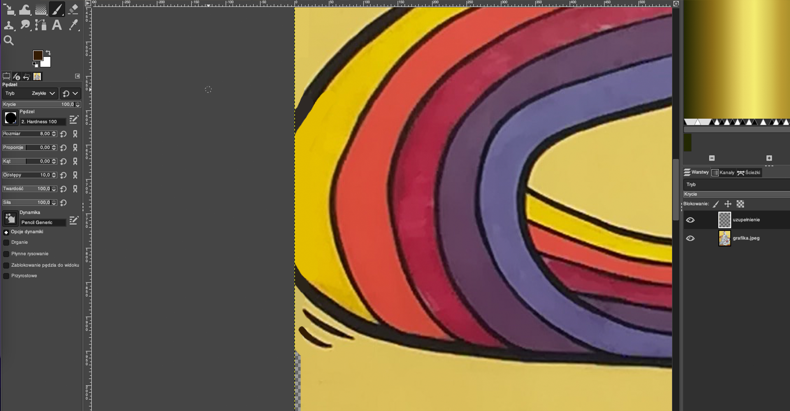
Task: Select the Zoom magnifier tool
Action: click(x=9, y=40)
